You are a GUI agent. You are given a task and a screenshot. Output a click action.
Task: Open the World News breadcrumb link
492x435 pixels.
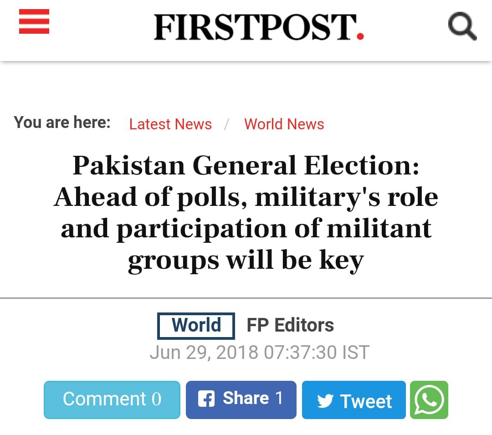(x=284, y=124)
